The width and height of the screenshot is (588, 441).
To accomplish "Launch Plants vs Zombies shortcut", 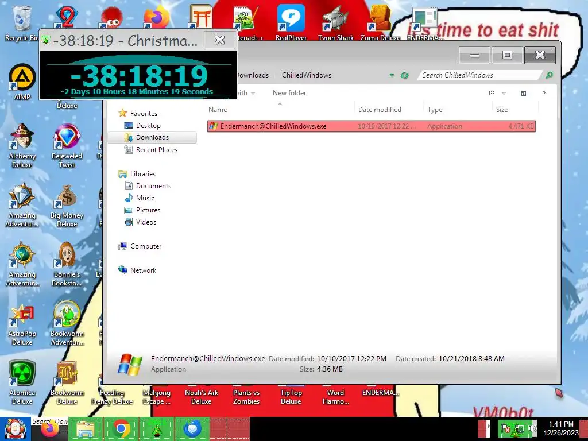I will [246, 396].
